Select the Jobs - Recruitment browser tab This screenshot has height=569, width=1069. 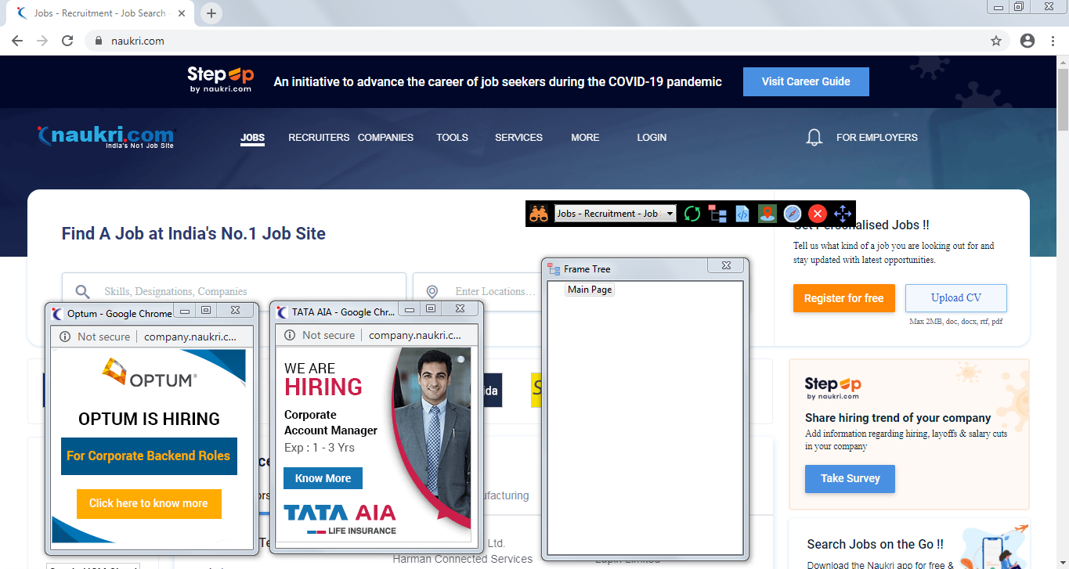pos(102,13)
